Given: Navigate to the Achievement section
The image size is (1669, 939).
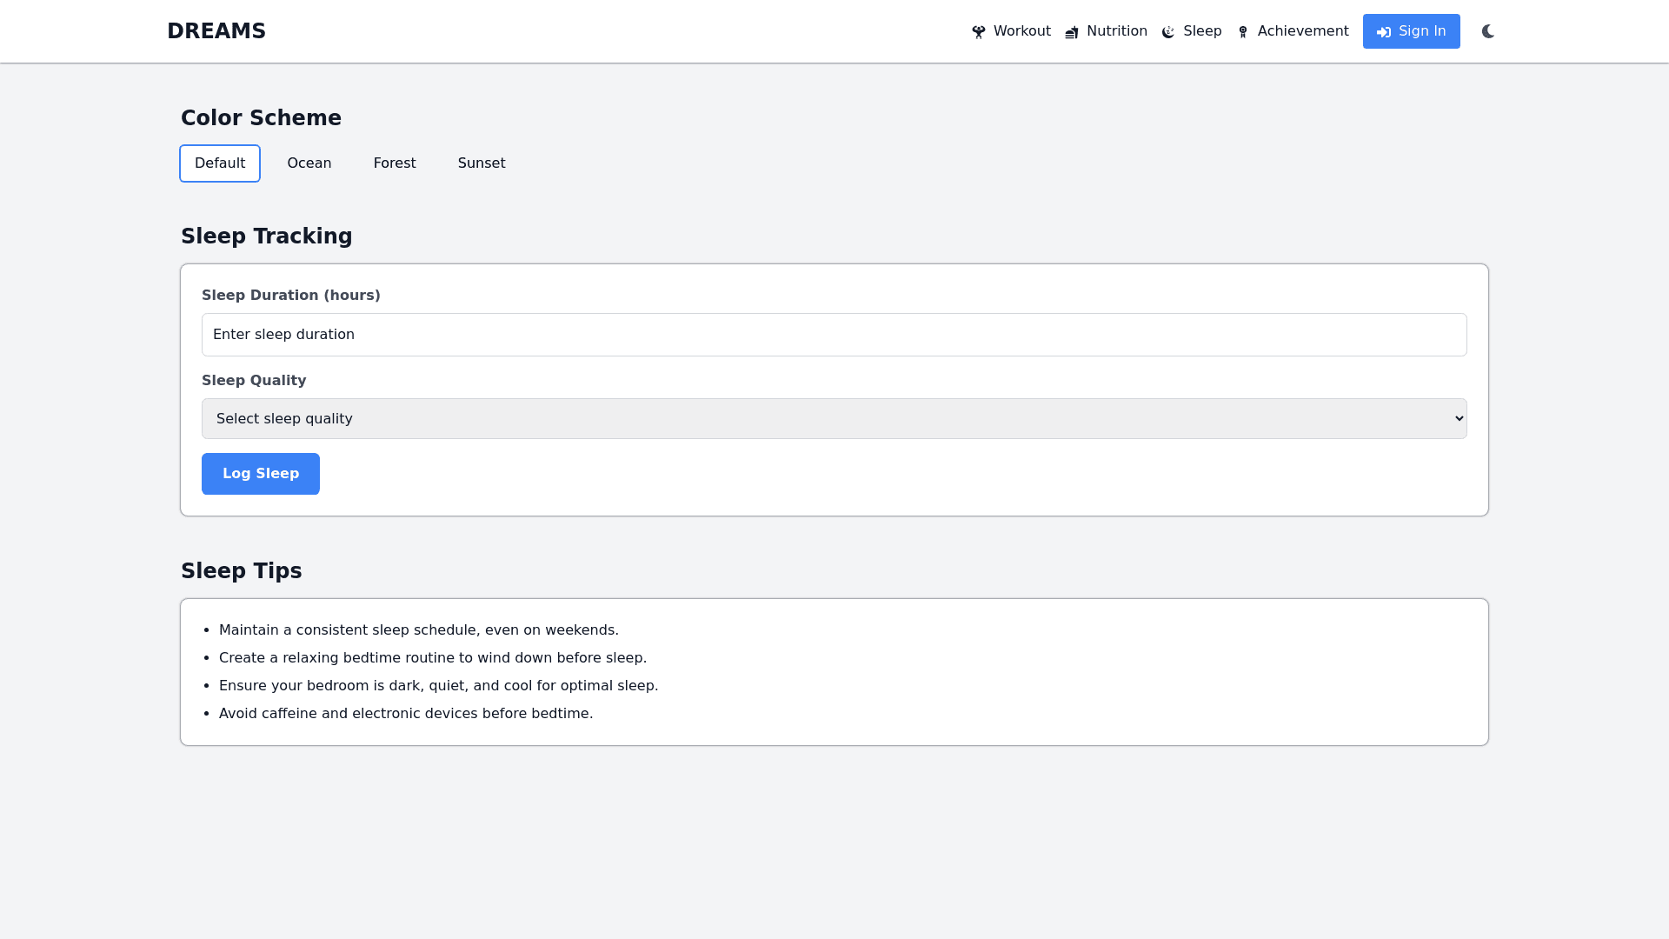Looking at the screenshot, I should [x=1302, y=31].
